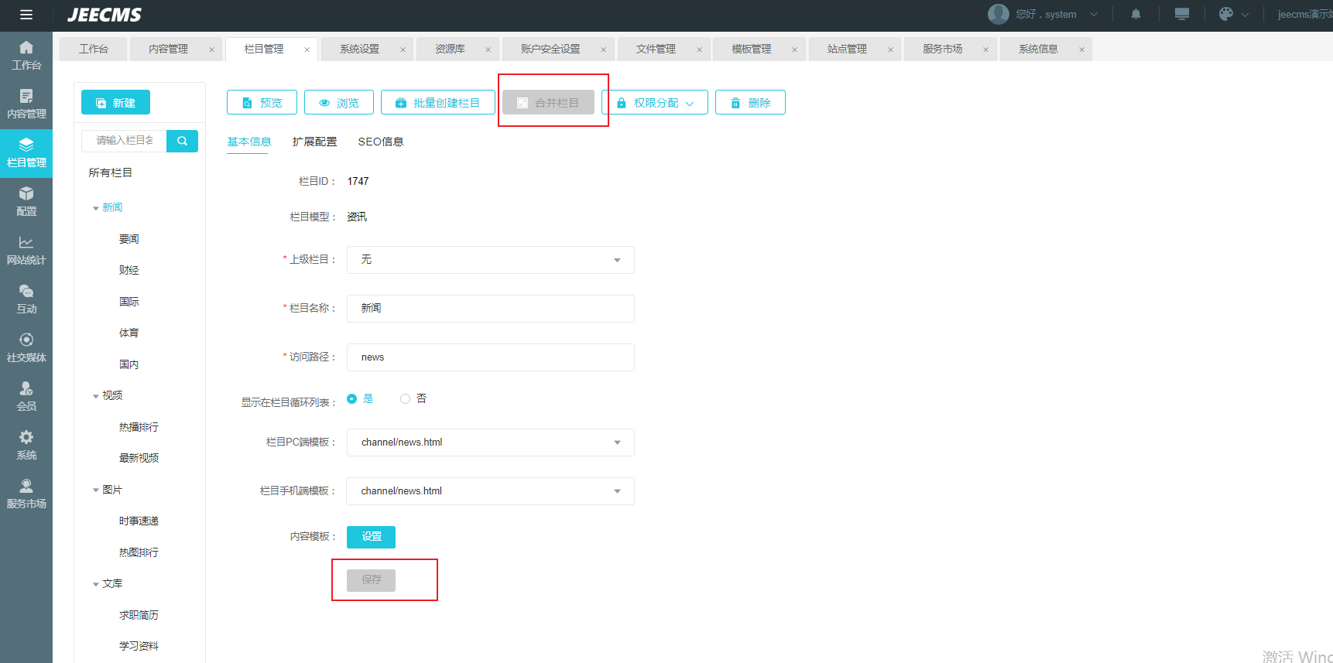The image size is (1333, 663).
Task: Click the monitor screen icon in header
Action: [x=1181, y=14]
